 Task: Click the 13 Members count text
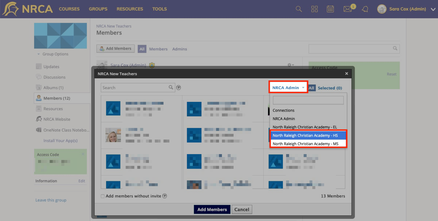tap(333, 196)
